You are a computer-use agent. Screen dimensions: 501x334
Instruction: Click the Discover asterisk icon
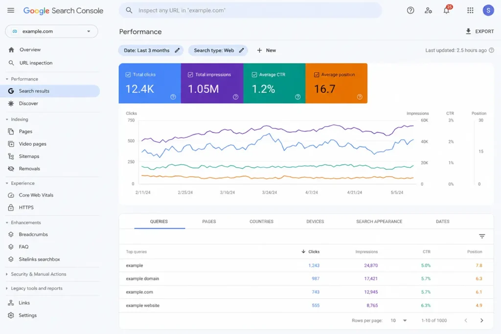click(x=11, y=104)
